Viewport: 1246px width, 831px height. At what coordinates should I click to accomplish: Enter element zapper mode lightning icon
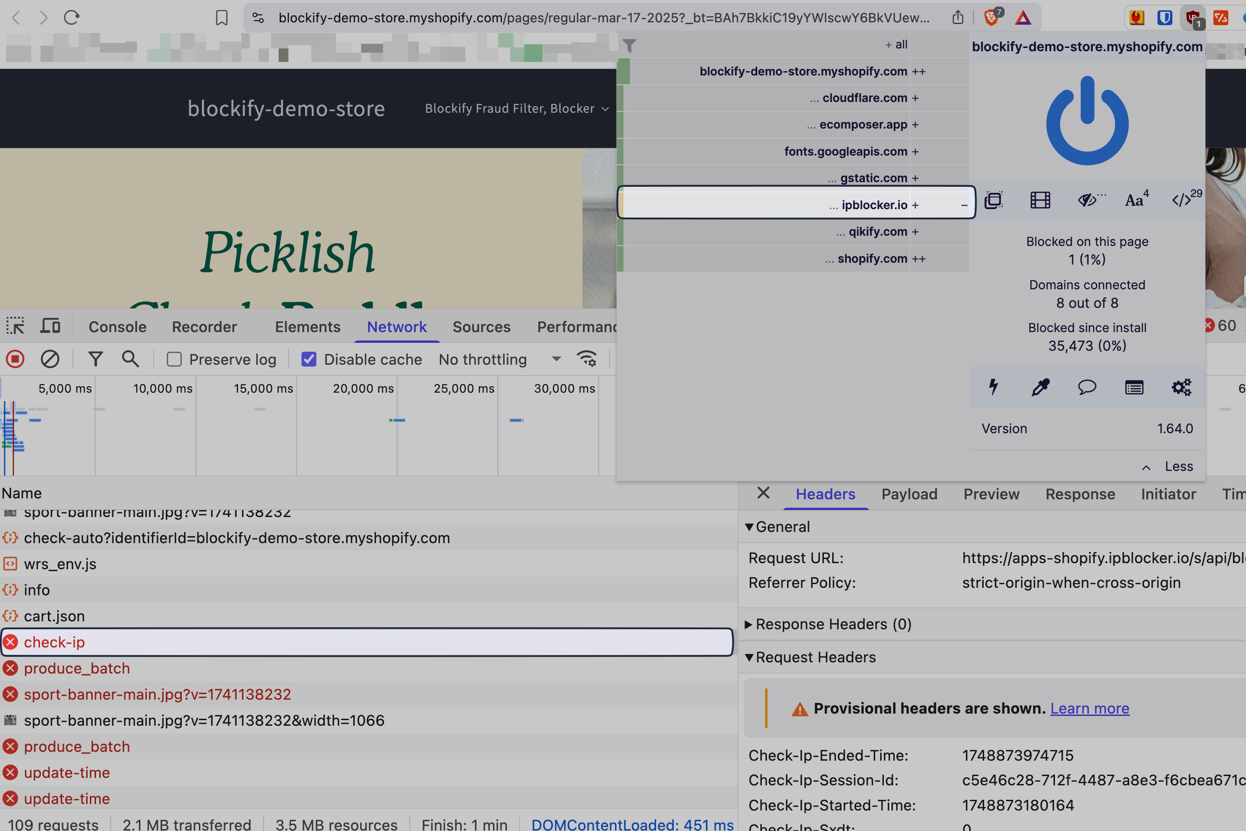coord(993,387)
